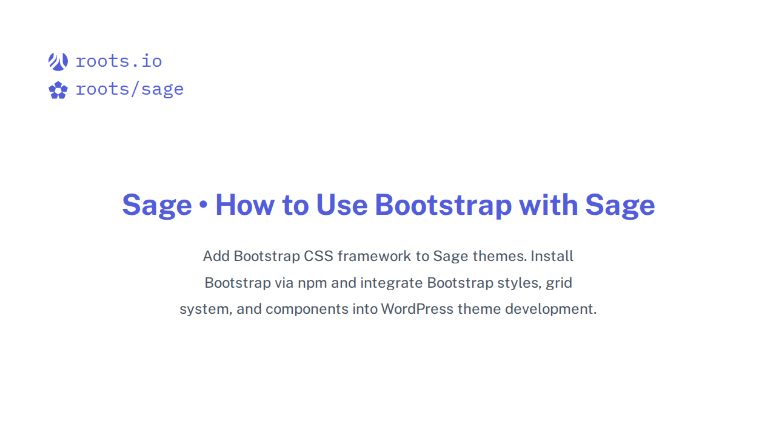The width and height of the screenshot is (776, 437).
Task: Open the roots.io link
Action: (119, 61)
